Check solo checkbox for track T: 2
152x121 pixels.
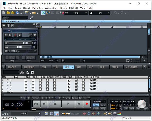click(x=33, y=83)
